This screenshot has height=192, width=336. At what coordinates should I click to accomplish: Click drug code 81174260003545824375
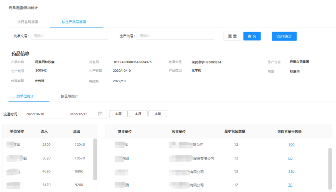coord(133,62)
